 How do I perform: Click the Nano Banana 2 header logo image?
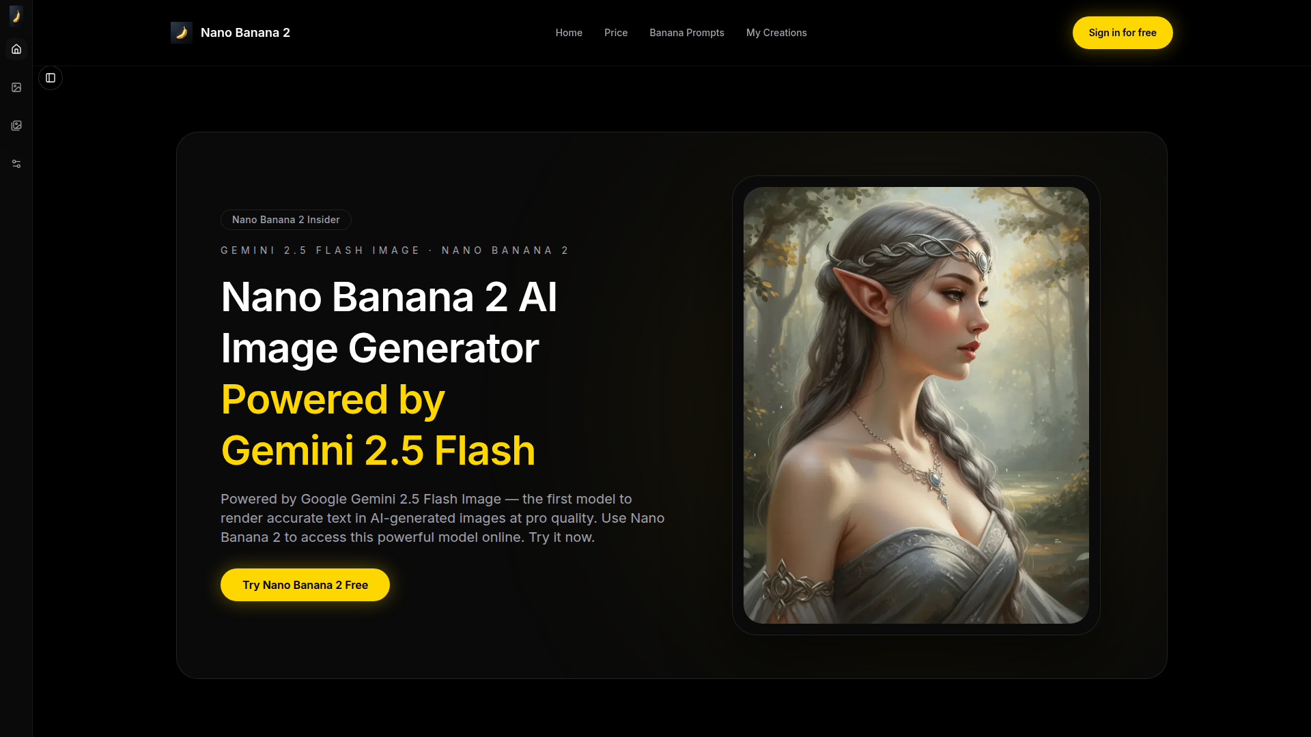click(182, 33)
